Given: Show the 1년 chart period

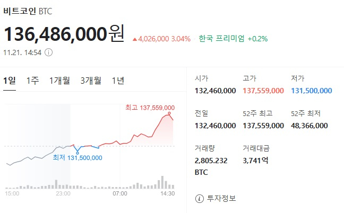Looking at the screenshot, I should pyautogui.click(x=118, y=81).
